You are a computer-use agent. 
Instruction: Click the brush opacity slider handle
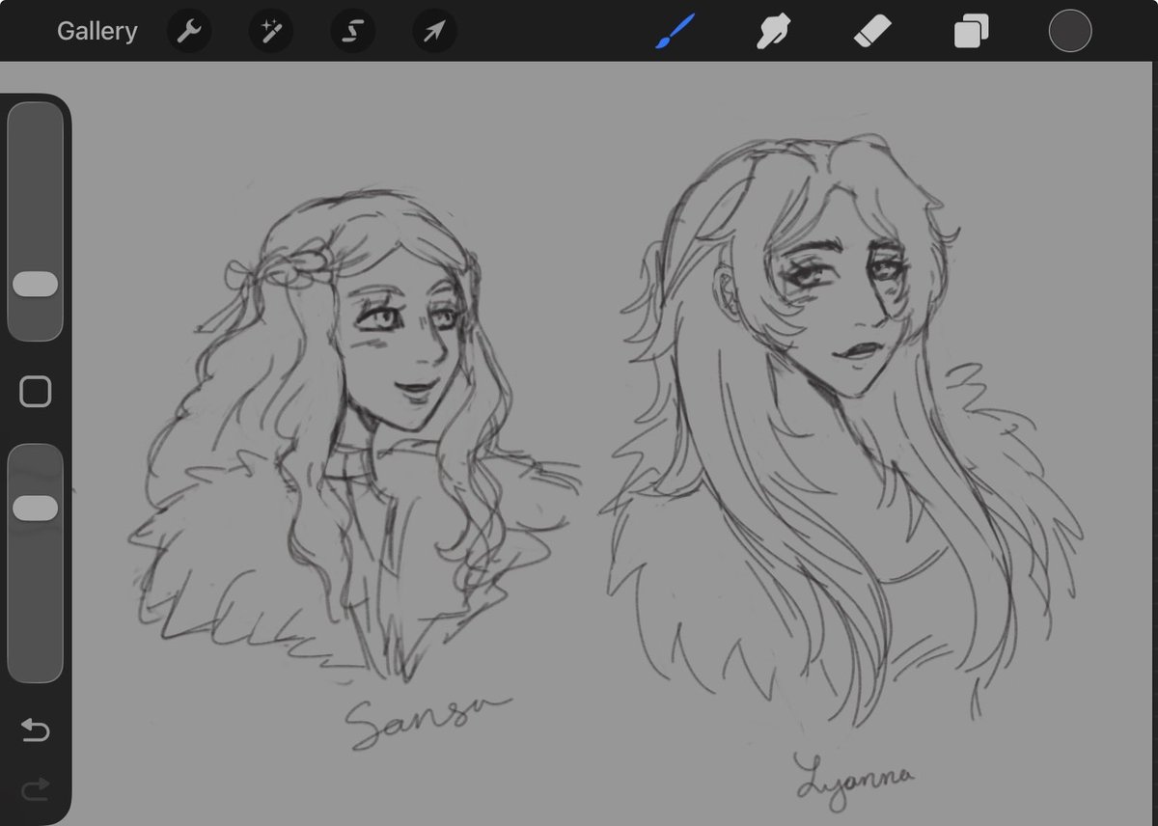coord(36,509)
